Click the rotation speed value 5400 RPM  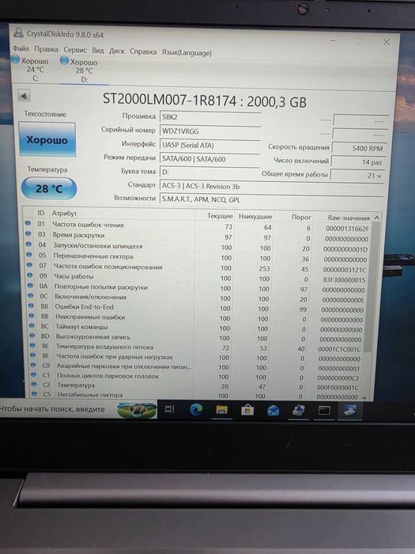coord(359,149)
